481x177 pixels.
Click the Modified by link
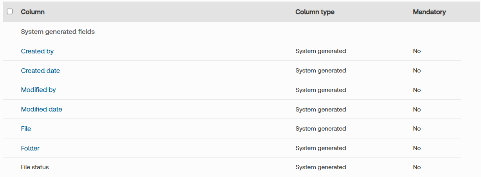(38, 90)
